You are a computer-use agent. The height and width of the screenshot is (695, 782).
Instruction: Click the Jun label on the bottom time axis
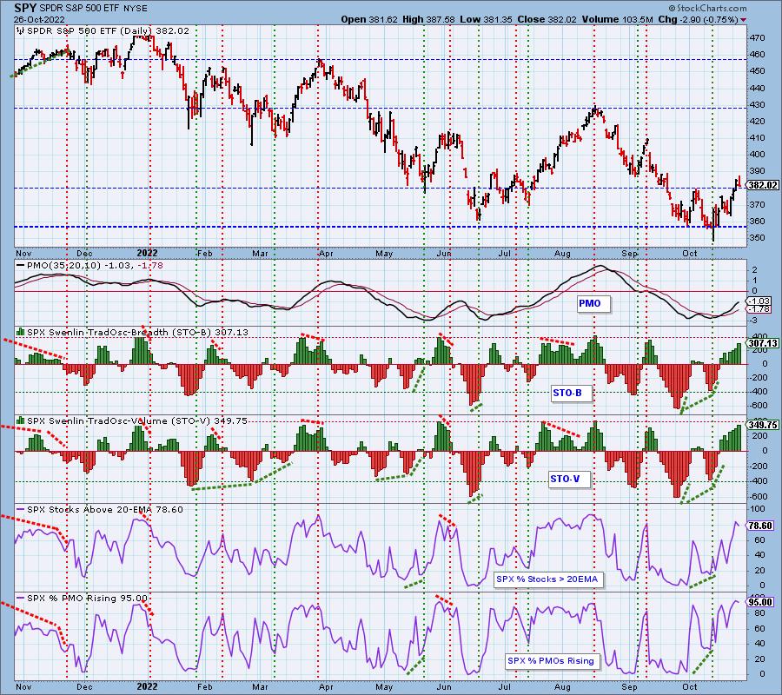[444, 687]
